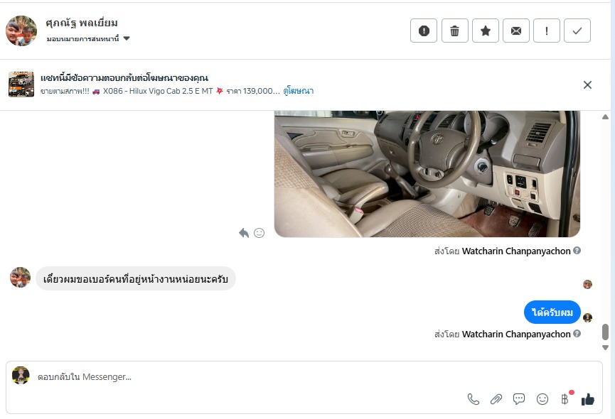This screenshot has width=615, height=419.
Task: Reply to the car interior photo
Action: click(x=244, y=233)
